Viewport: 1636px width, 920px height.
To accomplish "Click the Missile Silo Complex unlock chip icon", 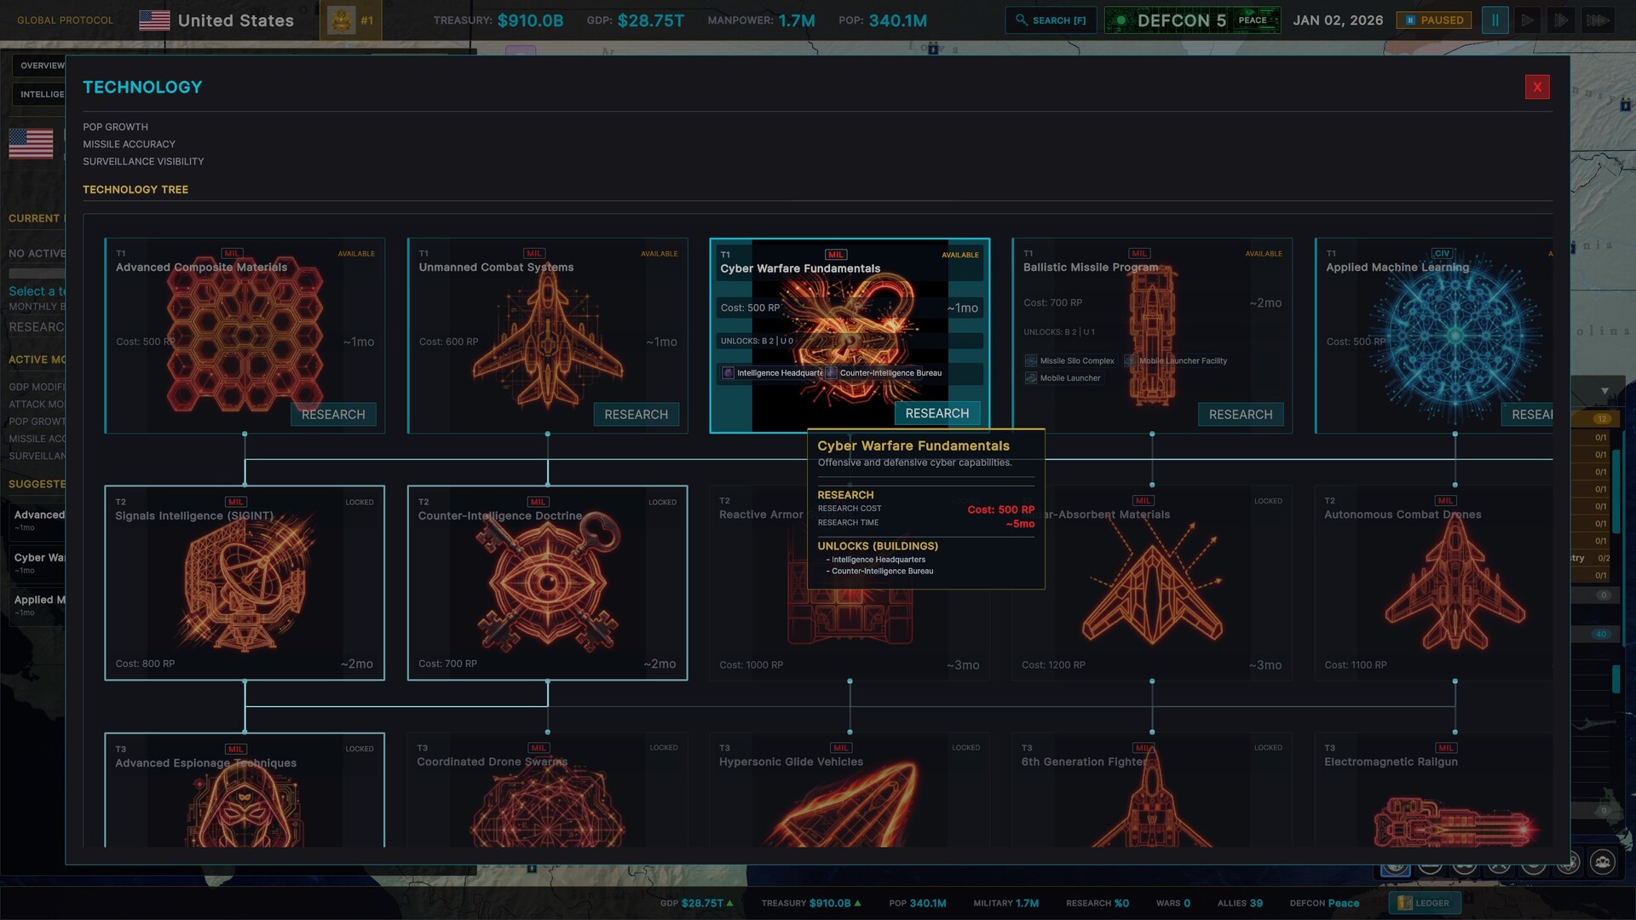I will pyautogui.click(x=1030, y=360).
